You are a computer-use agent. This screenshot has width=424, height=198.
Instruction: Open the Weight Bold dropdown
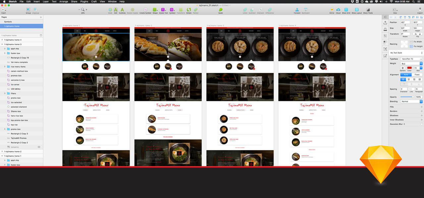point(411,63)
